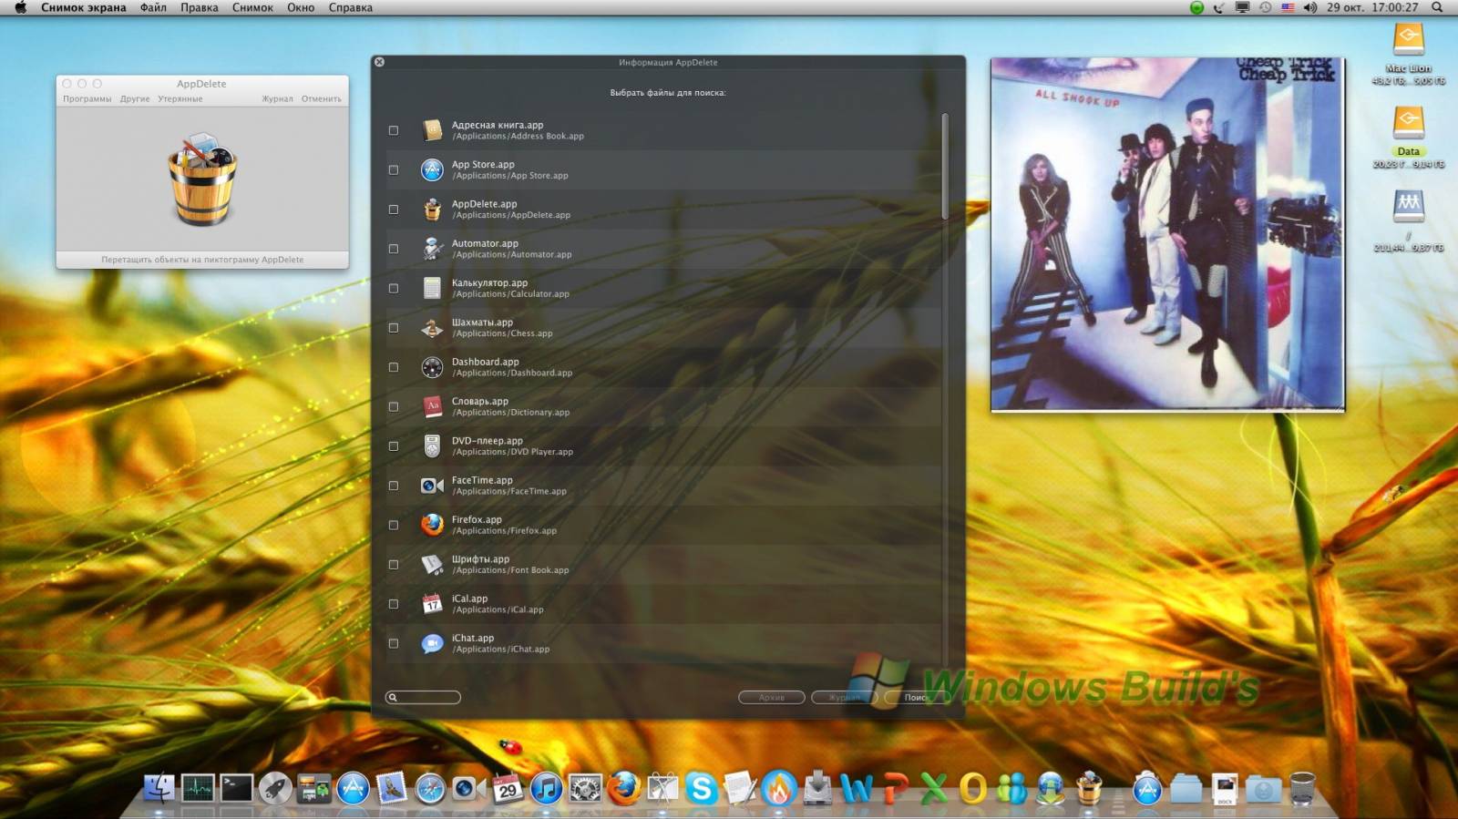
Task: Select the Словарь.app name text
Action: click(x=480, y=401)
